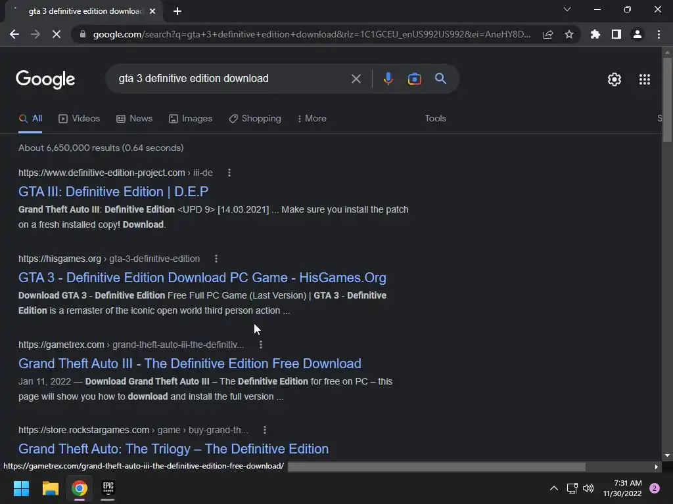
Task: Clear the Google search box text
Action: pos(356,79)
